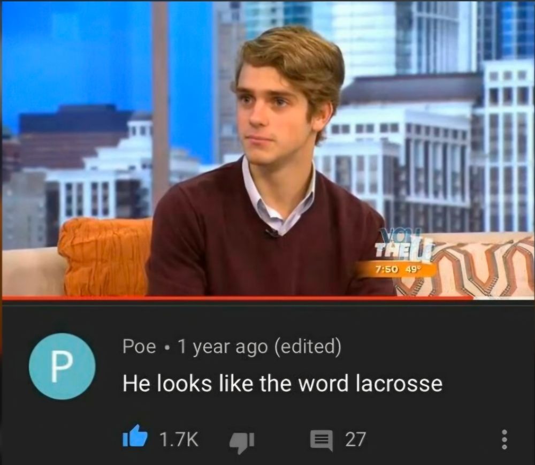Click the Poe username

point(139,347)
